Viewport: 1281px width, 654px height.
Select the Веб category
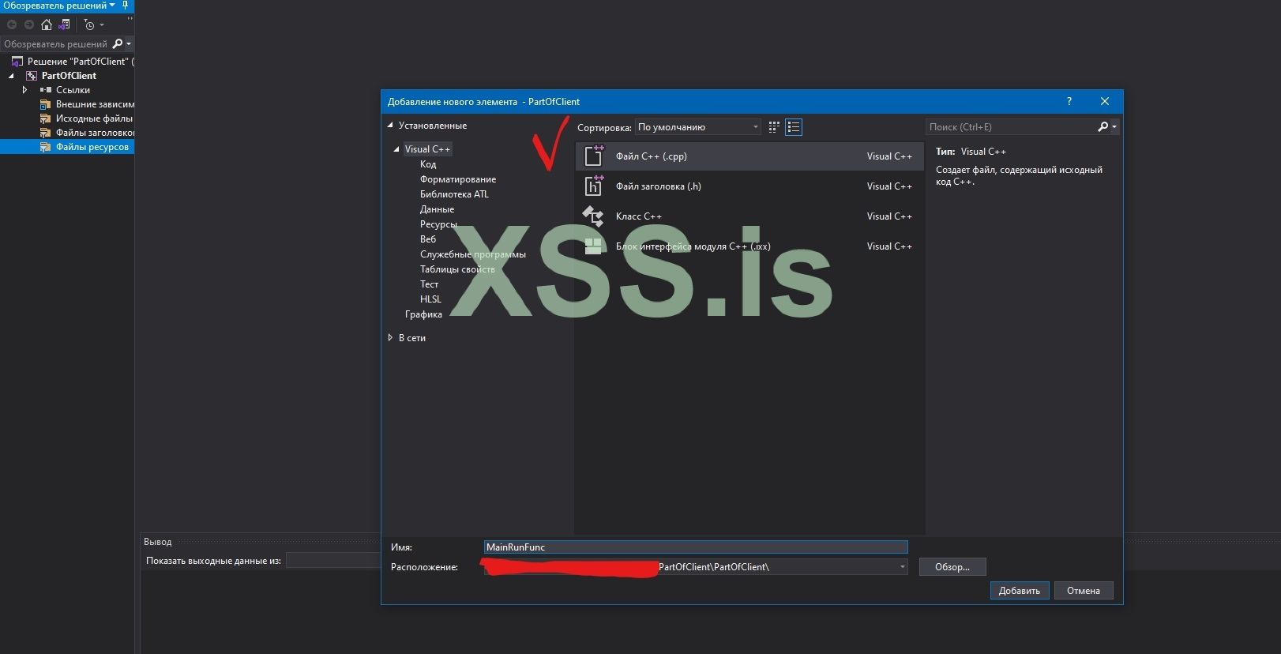coord(428,239)
